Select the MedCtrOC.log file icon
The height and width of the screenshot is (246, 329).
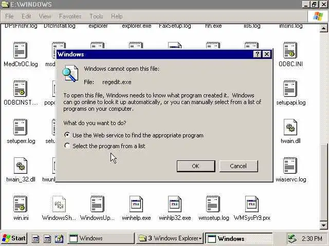pyautogui.click(x=21, y=50)
